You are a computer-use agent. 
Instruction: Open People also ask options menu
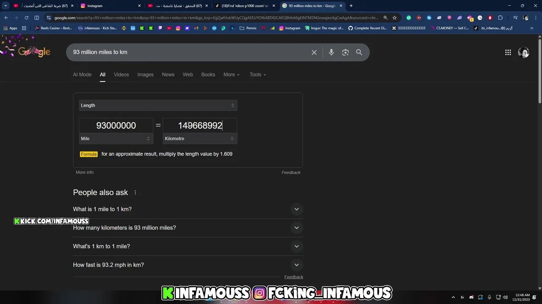pos(135,193)
